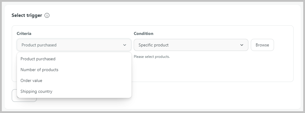Image resolution: width=305 pixels, height=113 pixels.
Task: Click the Specific product text in Condition field
Action: pyautogui.click(x=154, y=45)
